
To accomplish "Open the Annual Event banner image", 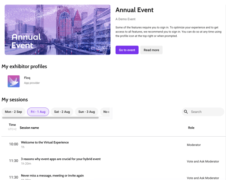I will 57,30.
